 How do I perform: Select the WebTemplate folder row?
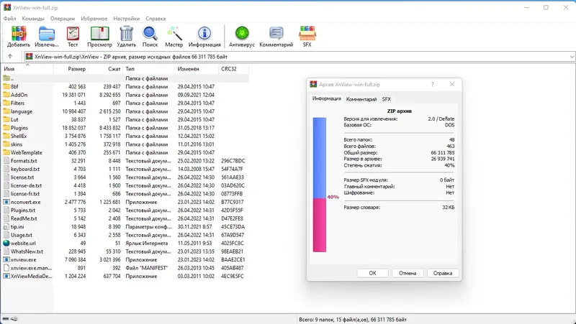[125, 152]
